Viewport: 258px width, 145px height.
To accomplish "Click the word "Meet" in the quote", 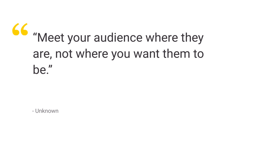I will 50,38.
